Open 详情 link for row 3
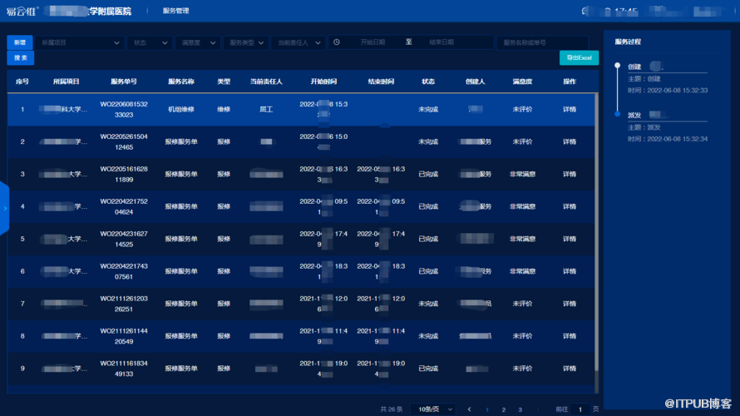 click(570, 174)
